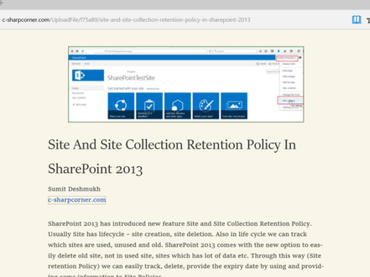Open a new tab with plus button
Image resolution: width=370 pixels, height=277 pixels.
coord(1,3)
